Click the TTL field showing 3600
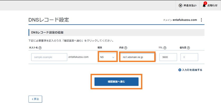The image size is (221, 108). (168, 57)
